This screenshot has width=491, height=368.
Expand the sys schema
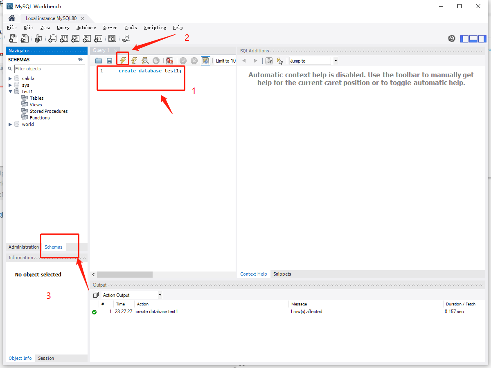click(x=10, y=85)
